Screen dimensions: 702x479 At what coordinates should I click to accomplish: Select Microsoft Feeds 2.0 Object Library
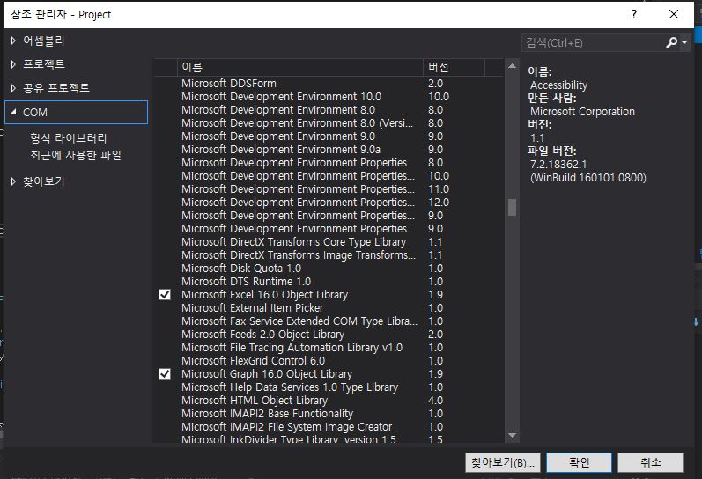[x=329, y=335]
